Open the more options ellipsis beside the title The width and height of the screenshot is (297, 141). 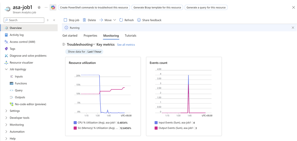pos(46,7)
